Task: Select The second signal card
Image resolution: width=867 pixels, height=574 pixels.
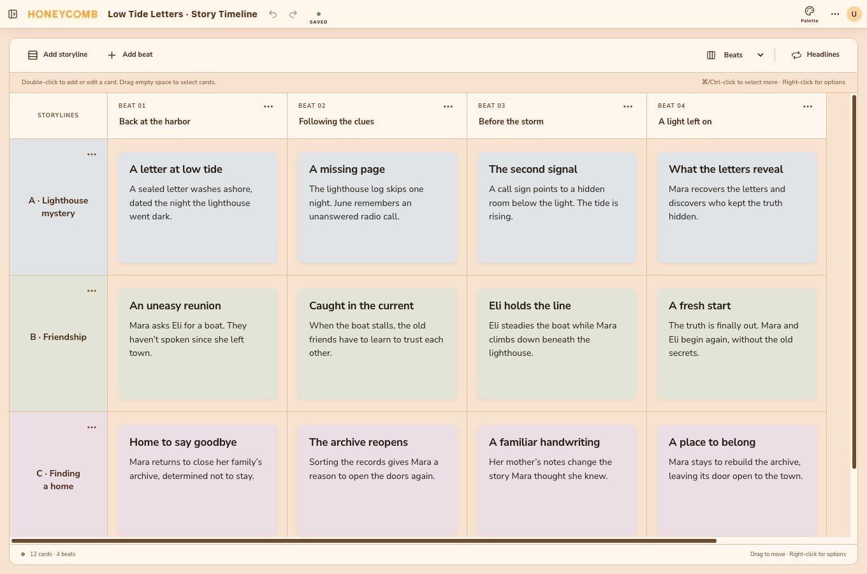Action: click(x=557, y=207)
